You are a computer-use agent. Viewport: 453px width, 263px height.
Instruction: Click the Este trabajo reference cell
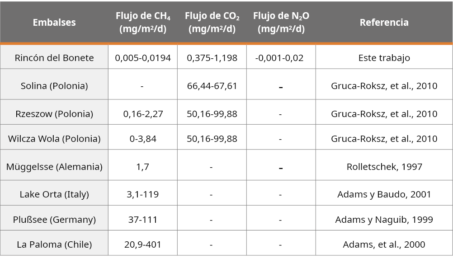coord(384,58)
